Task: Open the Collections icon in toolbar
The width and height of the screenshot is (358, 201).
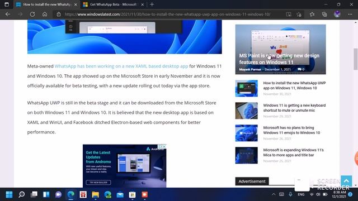Action: [x=324, y=15]
